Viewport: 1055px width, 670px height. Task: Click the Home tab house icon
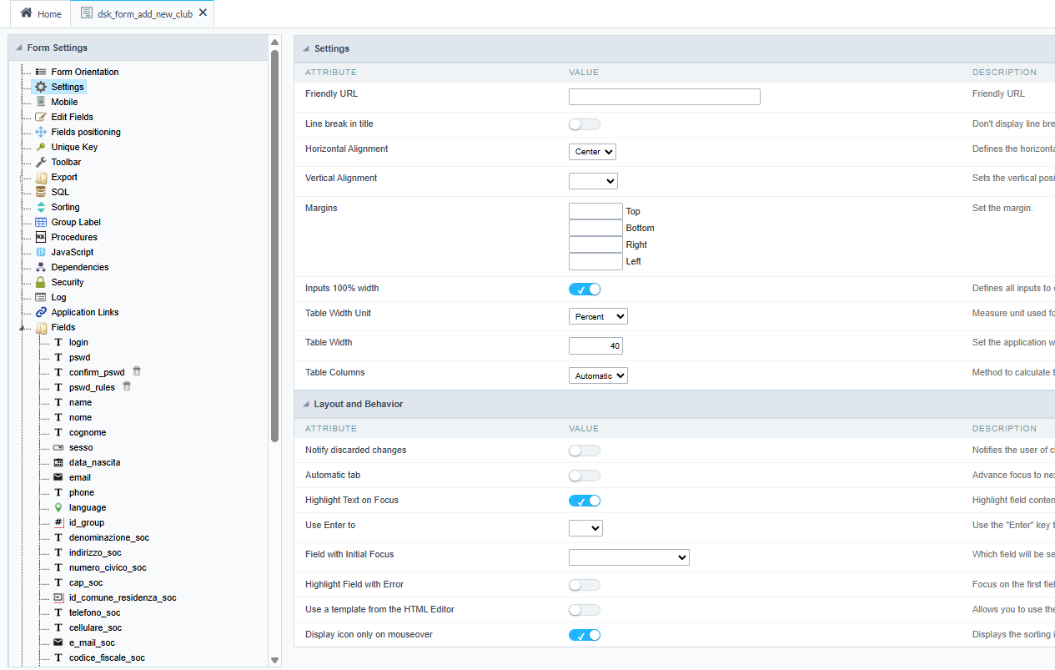(27, 13)
